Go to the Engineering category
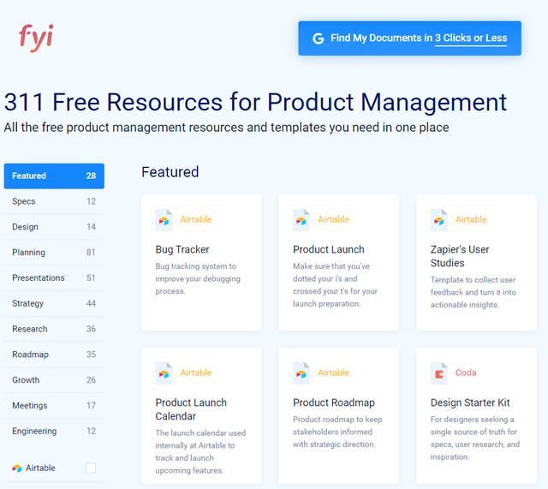Image resolution: width=548 pixels, height=489 pixels. click(x=54, y=432)
